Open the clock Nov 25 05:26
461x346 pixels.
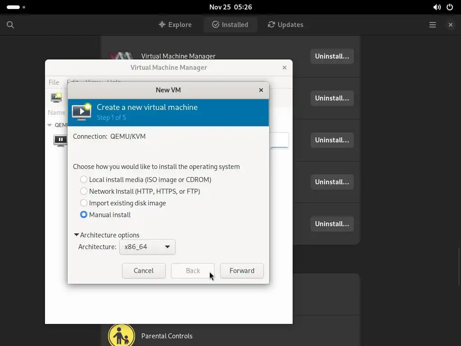(x=230, y=7)
